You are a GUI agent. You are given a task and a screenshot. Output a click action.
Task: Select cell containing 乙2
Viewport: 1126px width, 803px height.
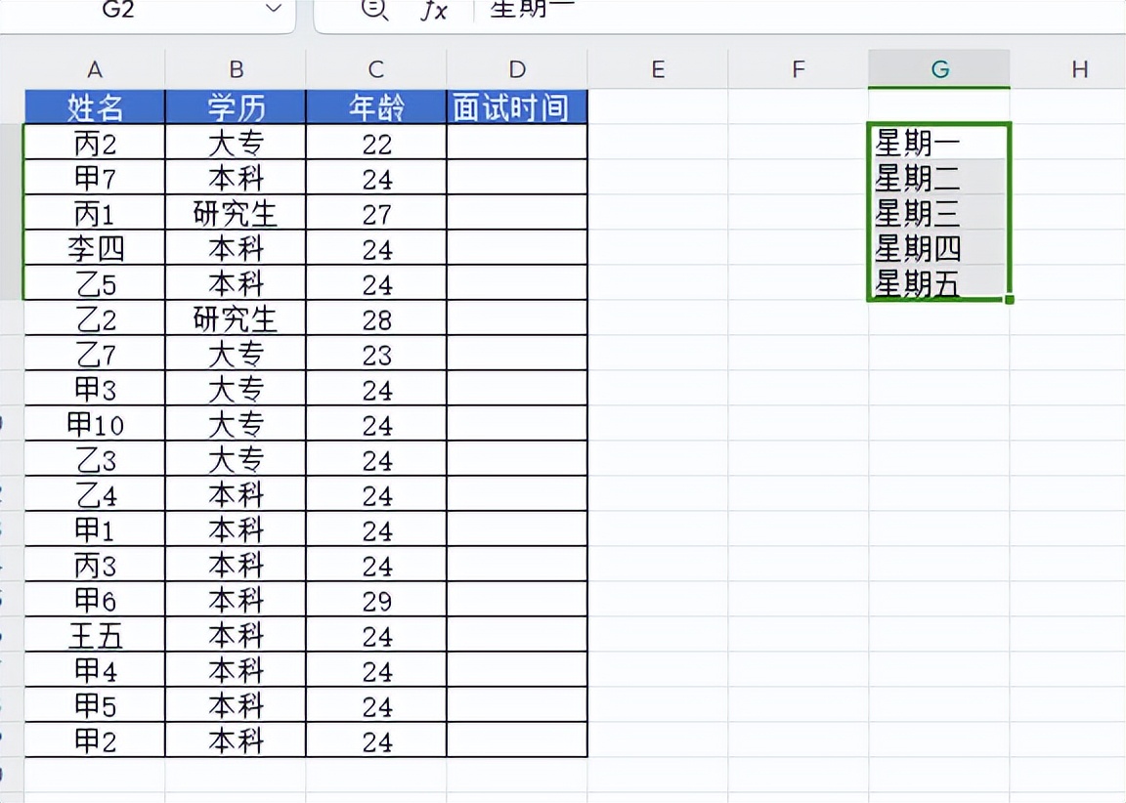pyautogui.click(x=95, y=317)
